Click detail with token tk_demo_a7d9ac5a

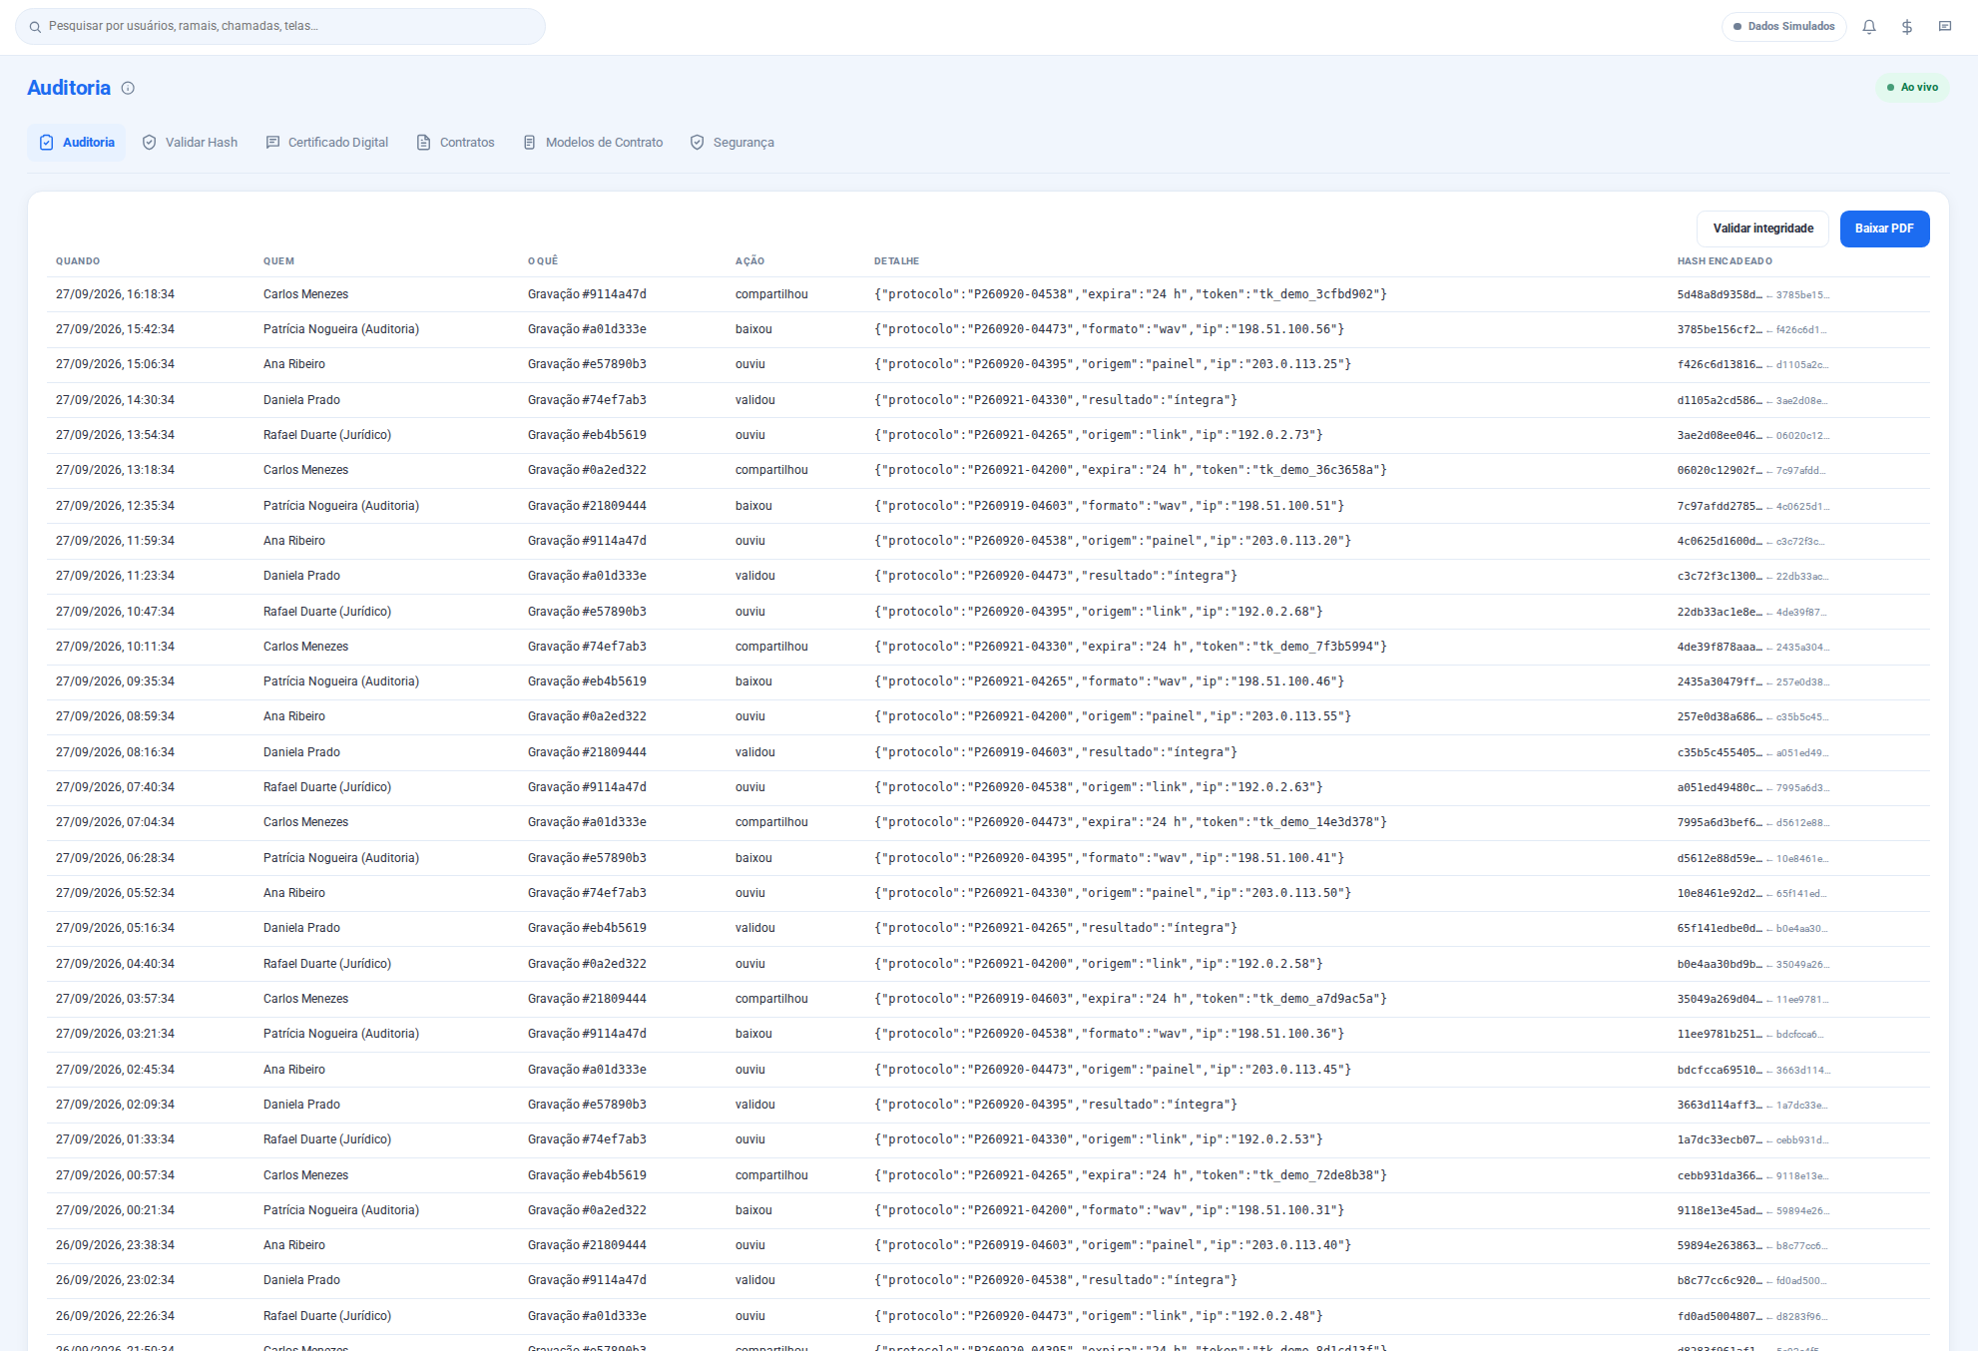[1131, 999]
